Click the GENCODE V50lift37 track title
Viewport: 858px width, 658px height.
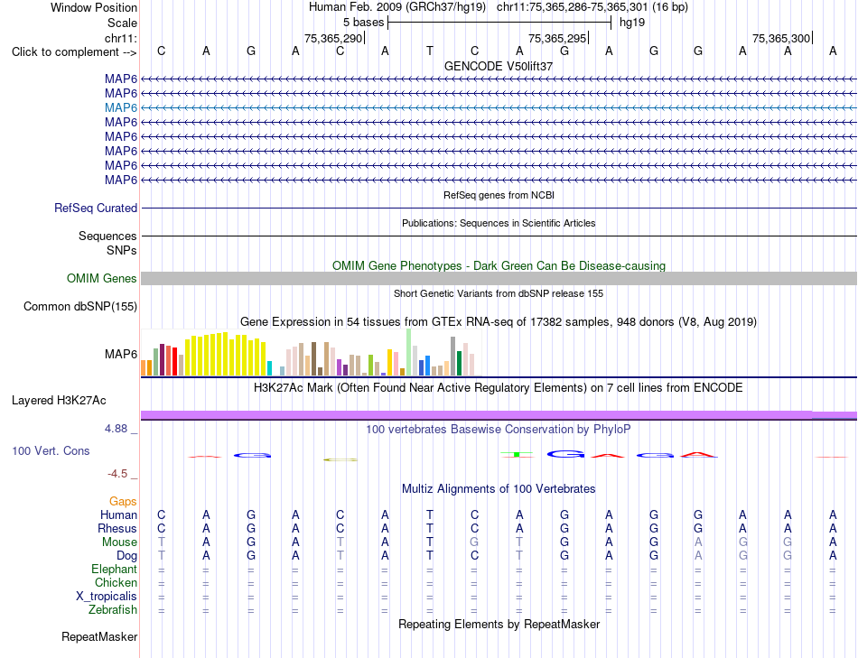(499, 66)
